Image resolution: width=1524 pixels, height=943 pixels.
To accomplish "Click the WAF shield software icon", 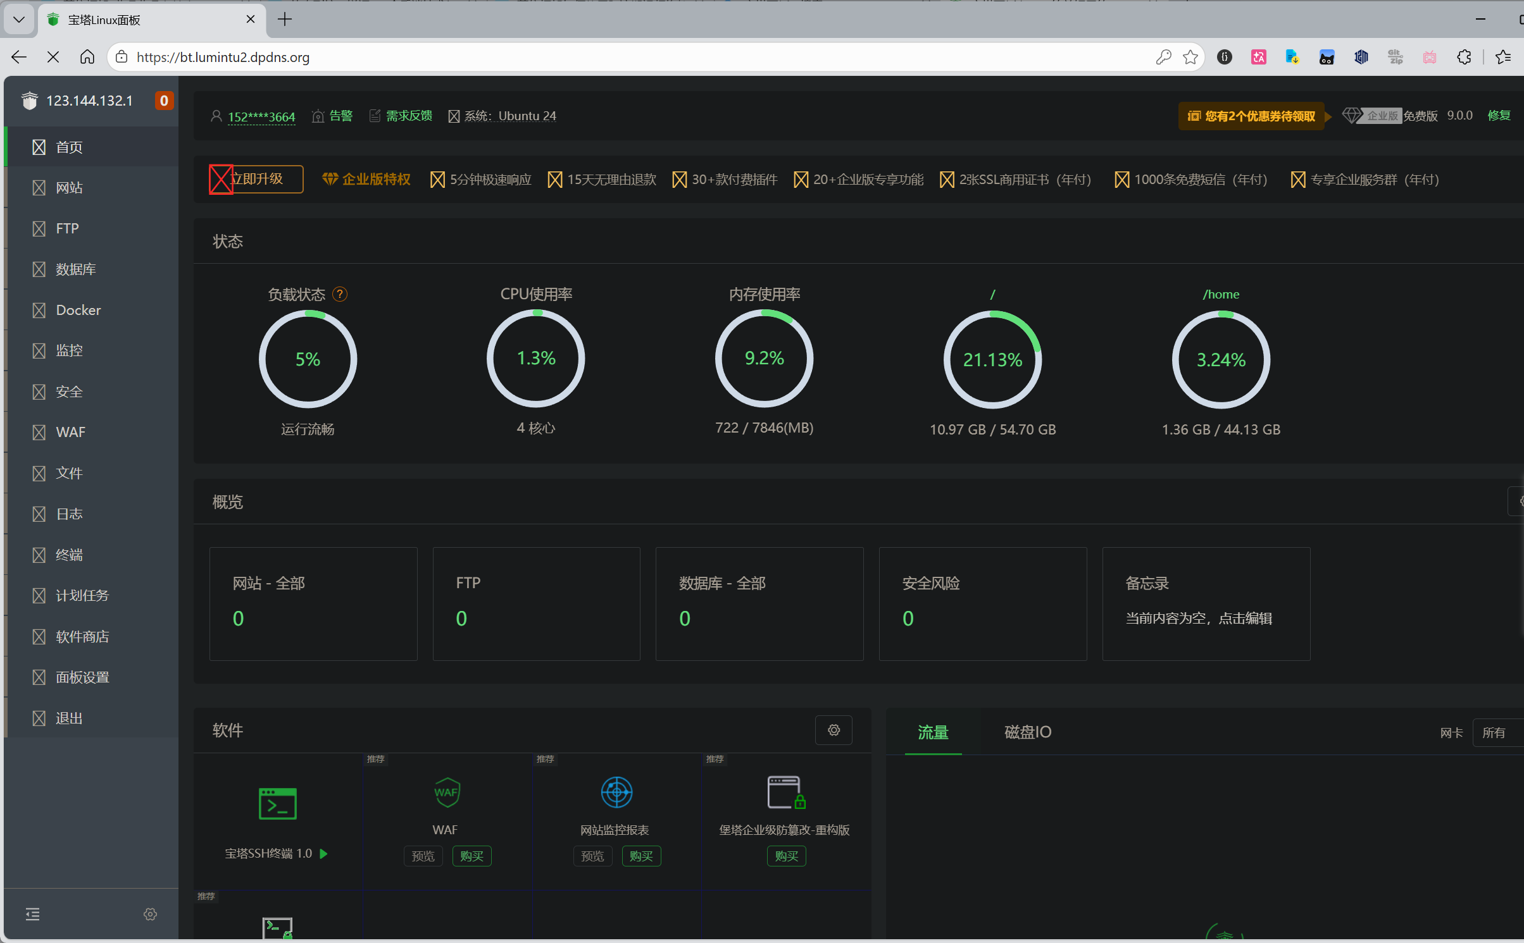I will 446,792.
